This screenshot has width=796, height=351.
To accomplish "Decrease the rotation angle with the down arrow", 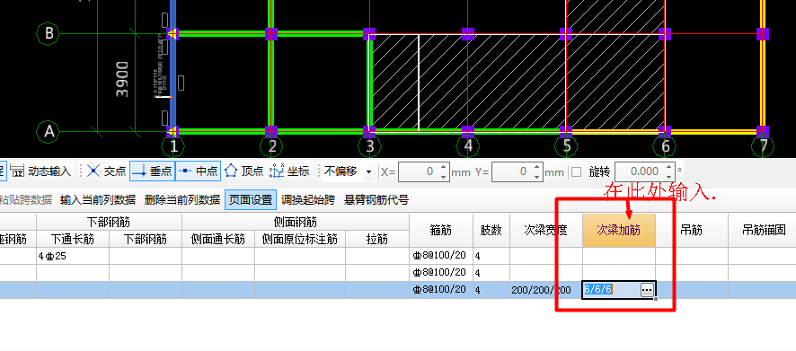I will click(x=669, y=177).
